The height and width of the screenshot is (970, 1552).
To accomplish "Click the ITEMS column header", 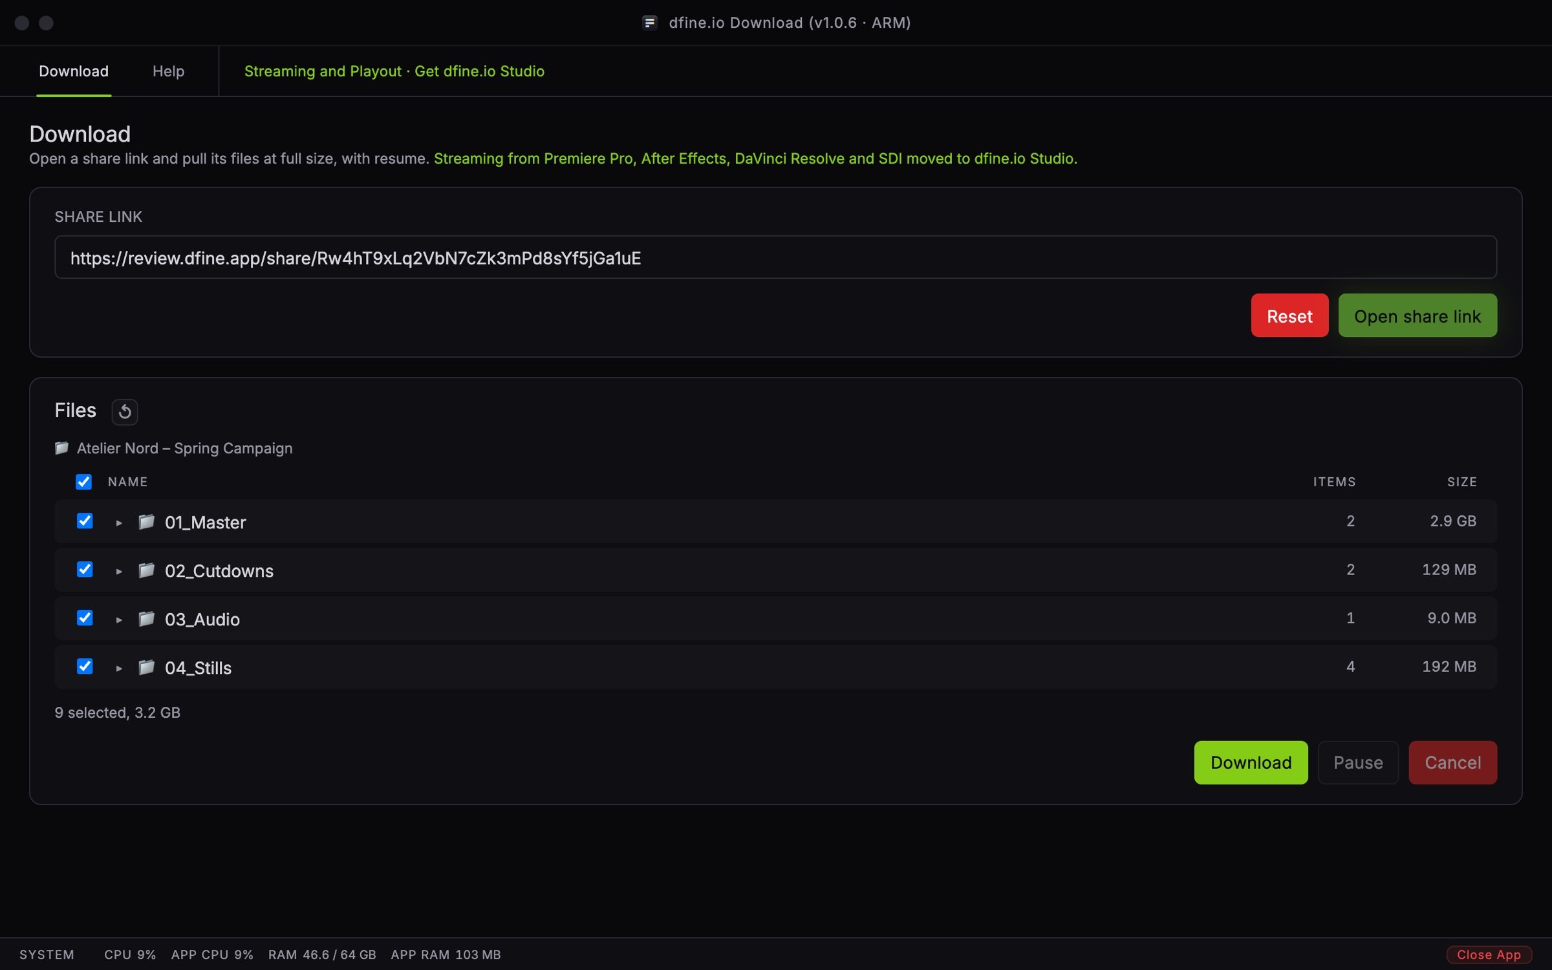I will point(1334,482).
